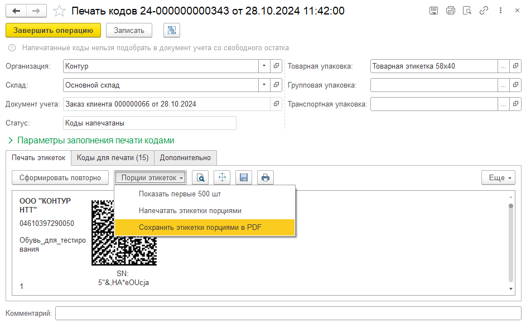Click the empty Групповая упаковка field

coord(434,85)
